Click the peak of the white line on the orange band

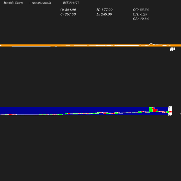[x=151, y=43]
